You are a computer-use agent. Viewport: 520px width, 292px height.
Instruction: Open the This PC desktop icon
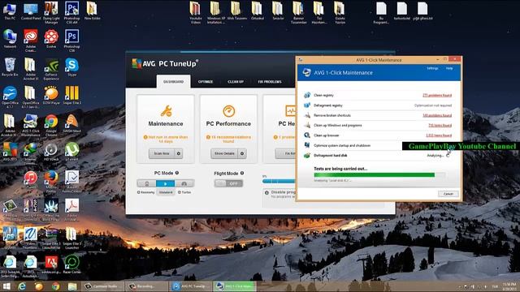pyautogui.click(x=10, y=11)
